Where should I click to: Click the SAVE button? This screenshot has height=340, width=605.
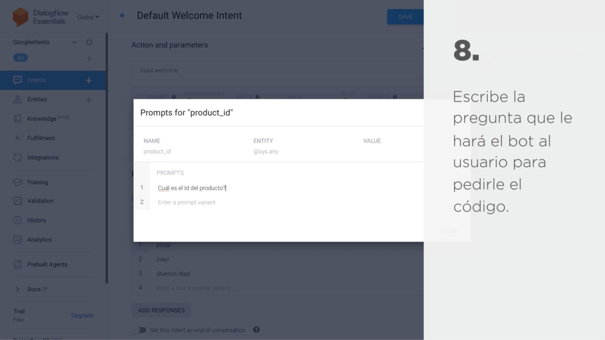(405, 17)
